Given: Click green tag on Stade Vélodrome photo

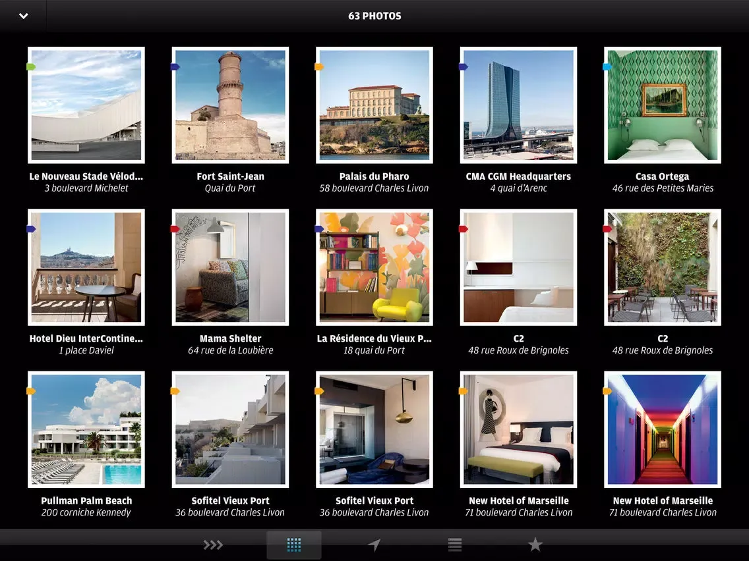Looking at the screenshot, I should (x=31, y=67).
